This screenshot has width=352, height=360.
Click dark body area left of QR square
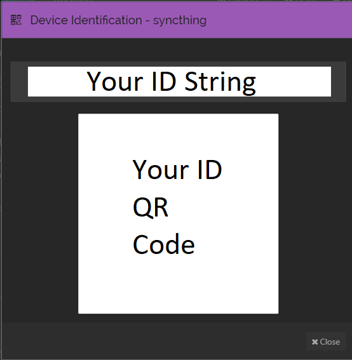[x=40, y=213]
